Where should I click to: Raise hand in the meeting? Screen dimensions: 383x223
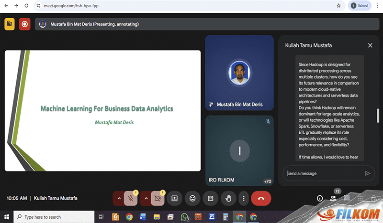point(229,198)
